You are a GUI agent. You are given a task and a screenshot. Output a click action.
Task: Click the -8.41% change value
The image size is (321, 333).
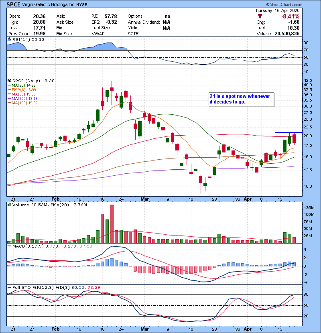(290, 16)
